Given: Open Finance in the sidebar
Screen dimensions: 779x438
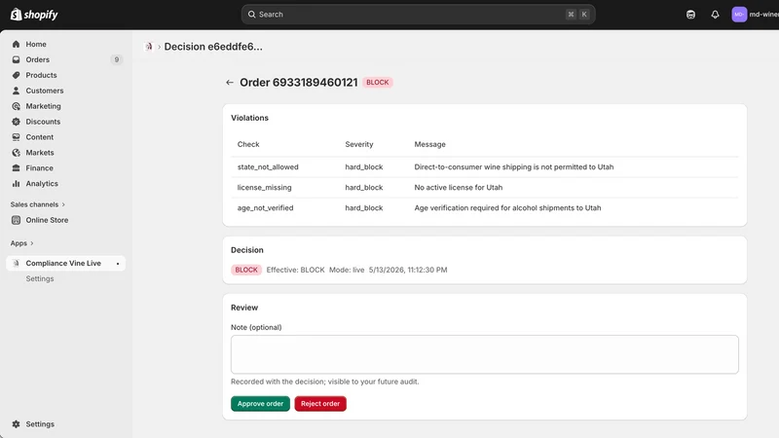Looking at the screenshot, I should click(39, 167).
